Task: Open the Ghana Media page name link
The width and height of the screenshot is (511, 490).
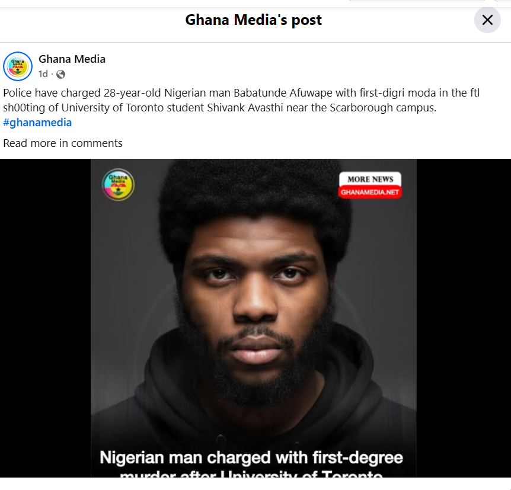Action: pyautogui.click(x=72, y=59)
